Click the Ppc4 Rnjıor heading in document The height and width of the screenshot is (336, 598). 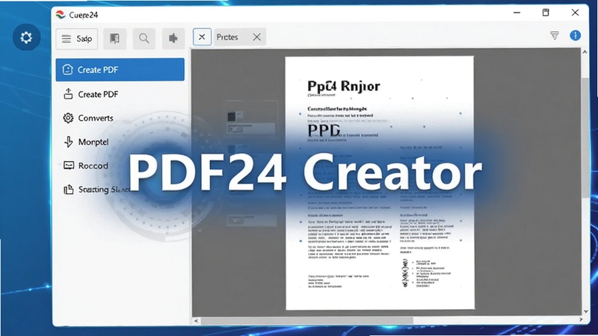[344, 86]
